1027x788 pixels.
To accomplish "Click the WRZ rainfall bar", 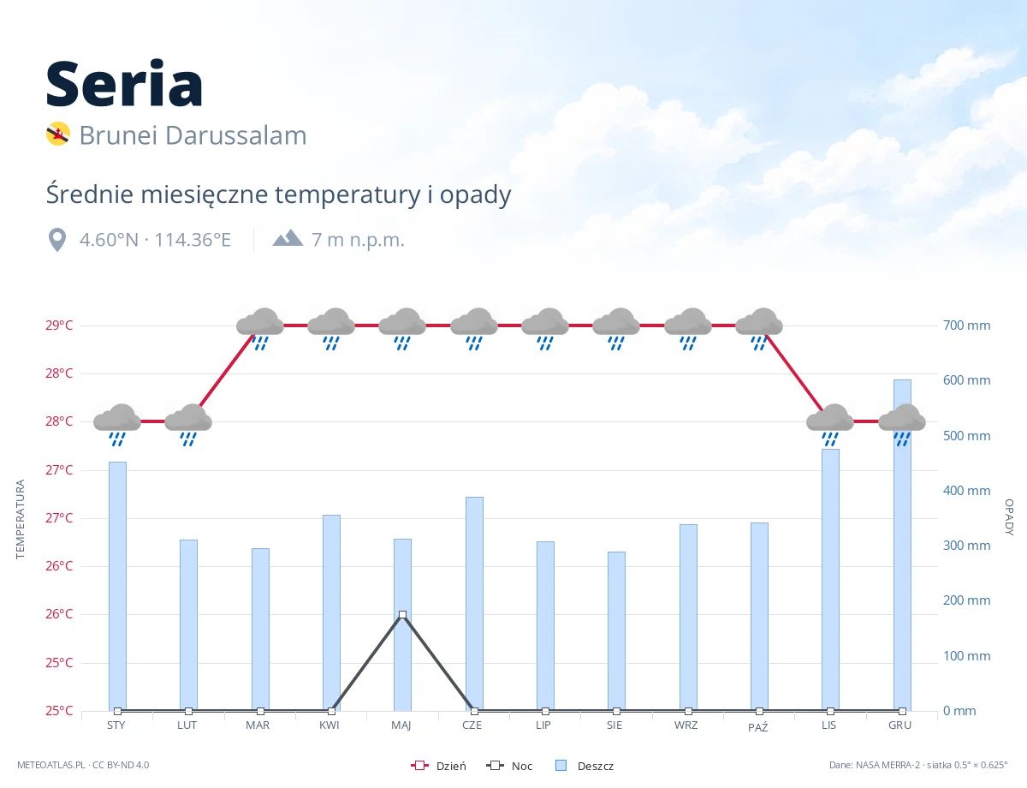I will [688, 618].
